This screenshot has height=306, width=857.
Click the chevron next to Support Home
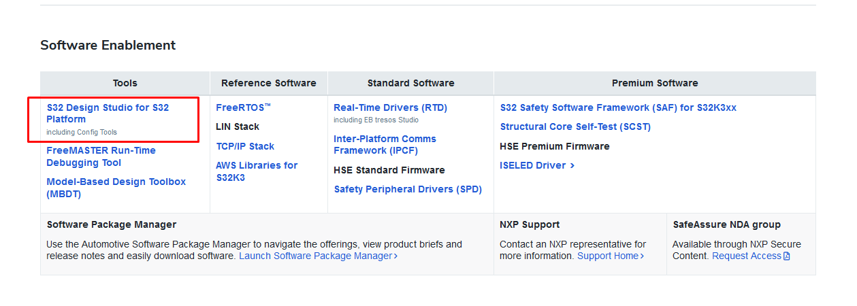point(642,256)
